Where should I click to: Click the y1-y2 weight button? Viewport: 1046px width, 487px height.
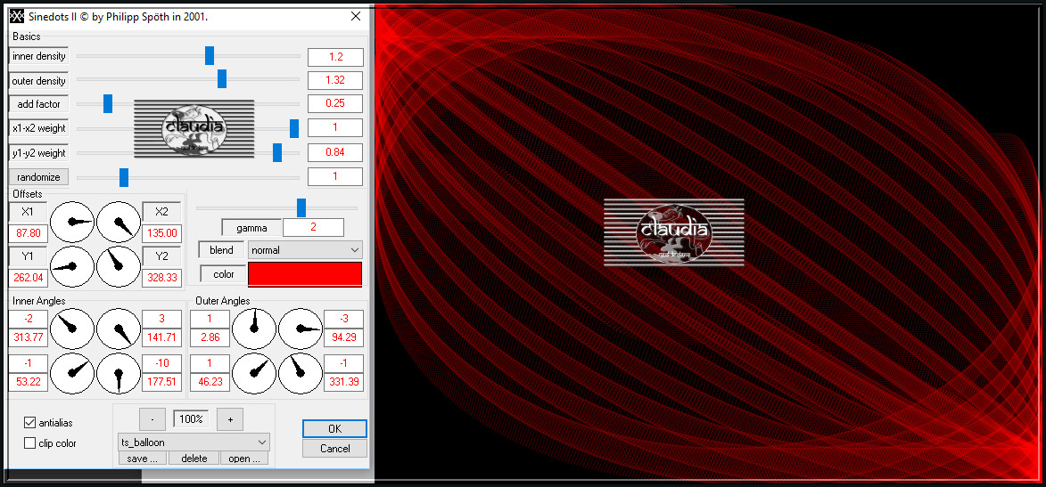point(38,152)
